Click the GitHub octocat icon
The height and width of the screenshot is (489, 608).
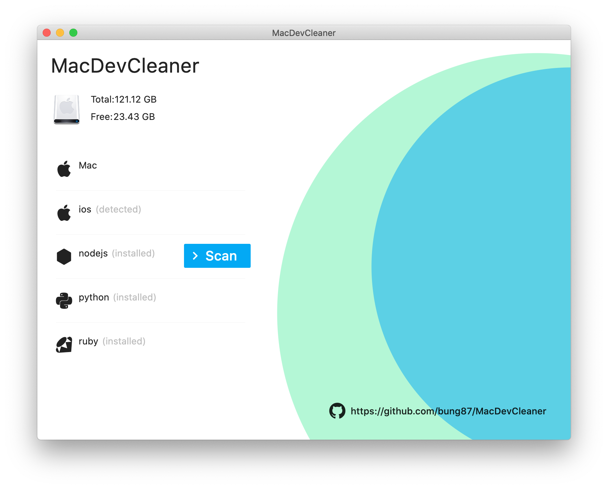[337, 411]
